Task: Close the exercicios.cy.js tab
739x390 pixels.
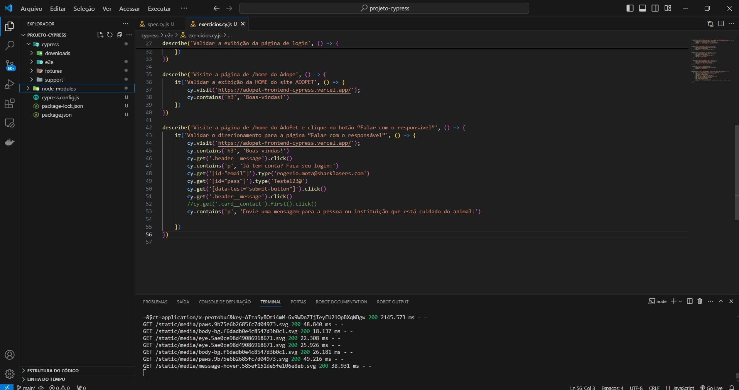Action: 243,24
